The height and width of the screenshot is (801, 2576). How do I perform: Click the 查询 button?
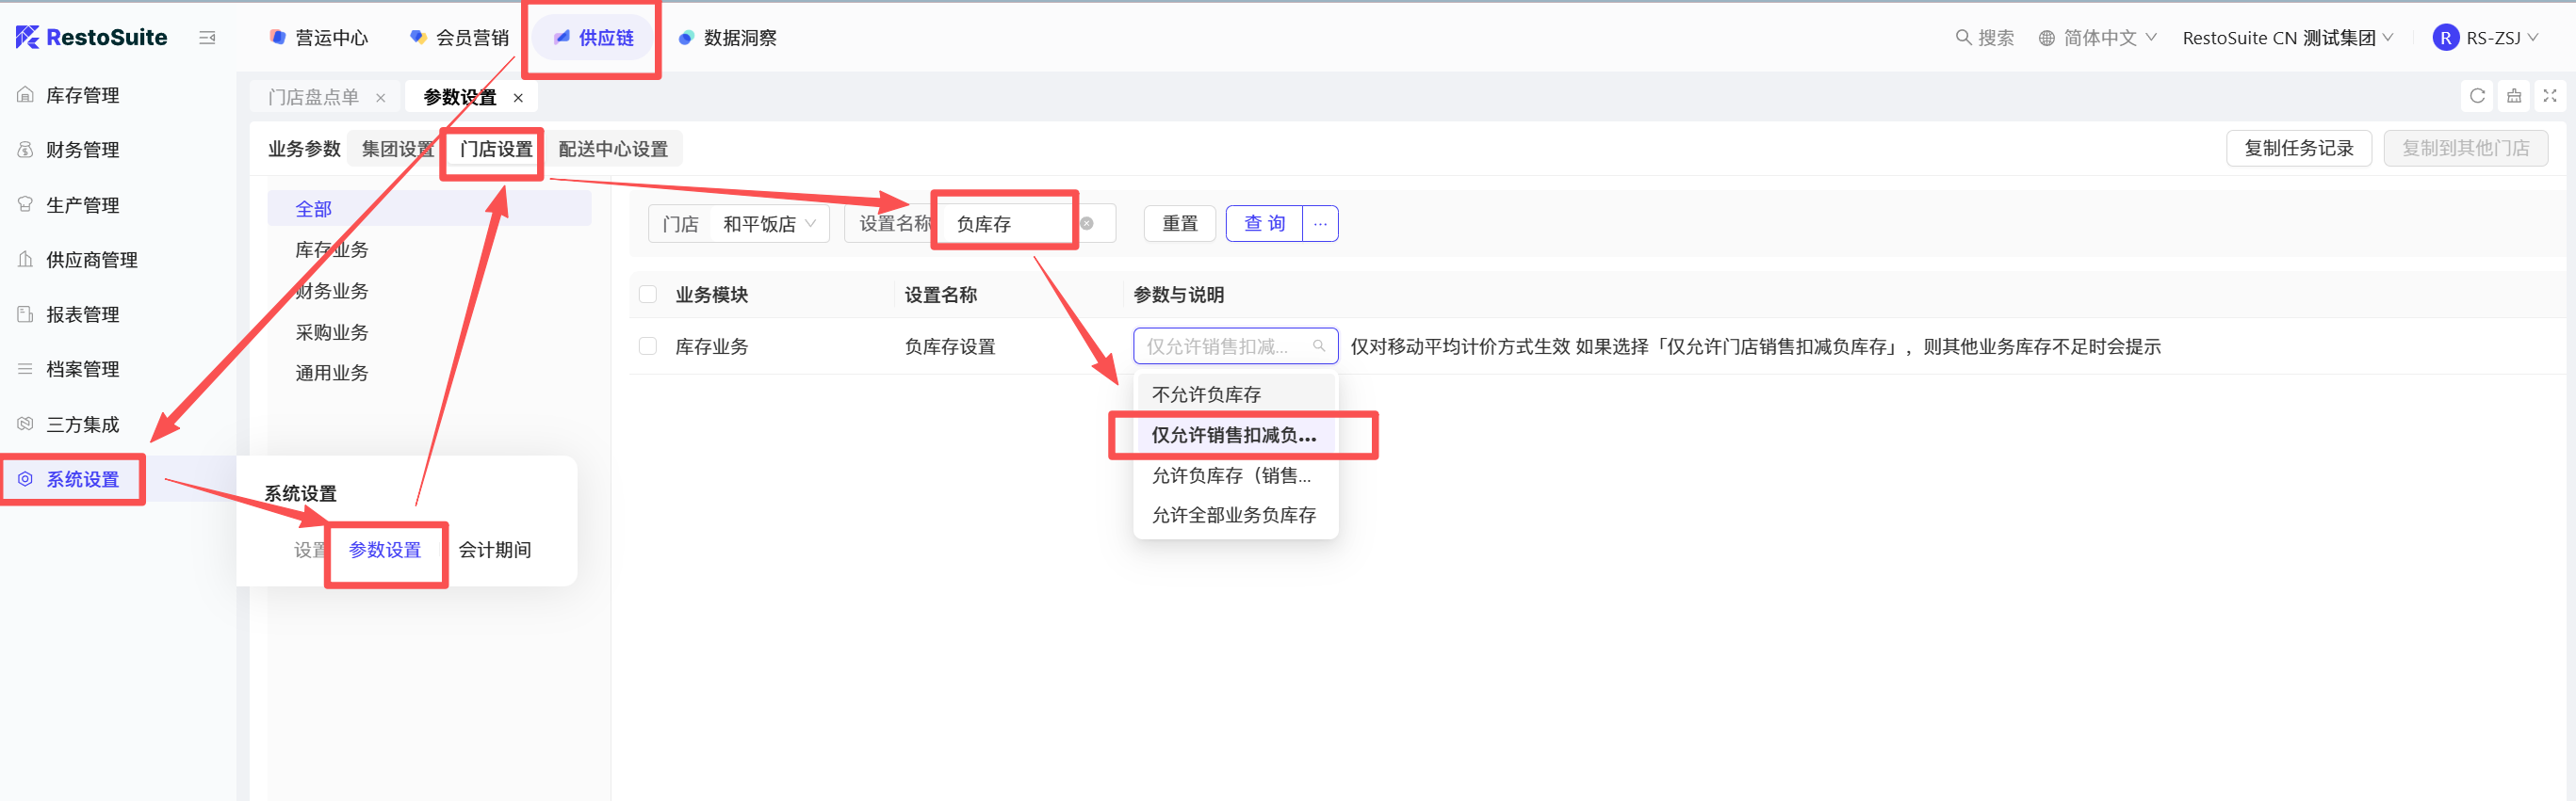pyautogui.click(x=1264, y=224)
